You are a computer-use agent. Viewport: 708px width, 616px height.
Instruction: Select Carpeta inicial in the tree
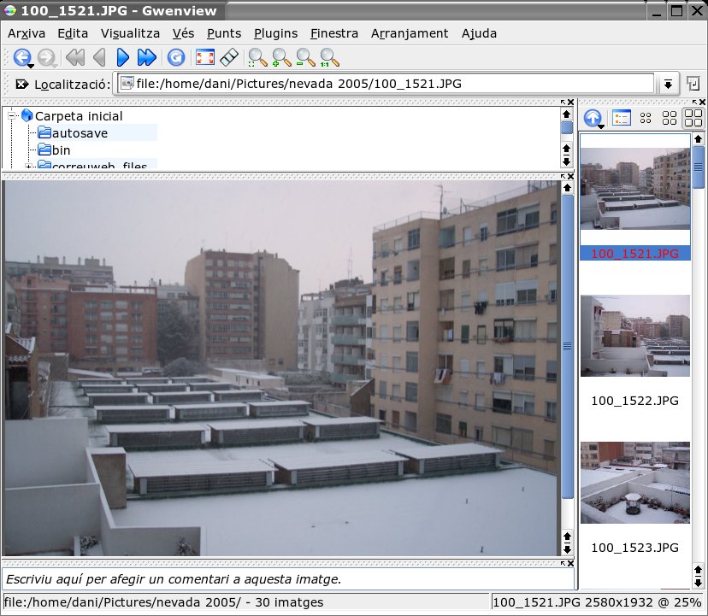coord(79,116)
